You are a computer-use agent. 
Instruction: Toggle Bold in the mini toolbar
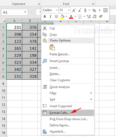click(x=45, y=17)
